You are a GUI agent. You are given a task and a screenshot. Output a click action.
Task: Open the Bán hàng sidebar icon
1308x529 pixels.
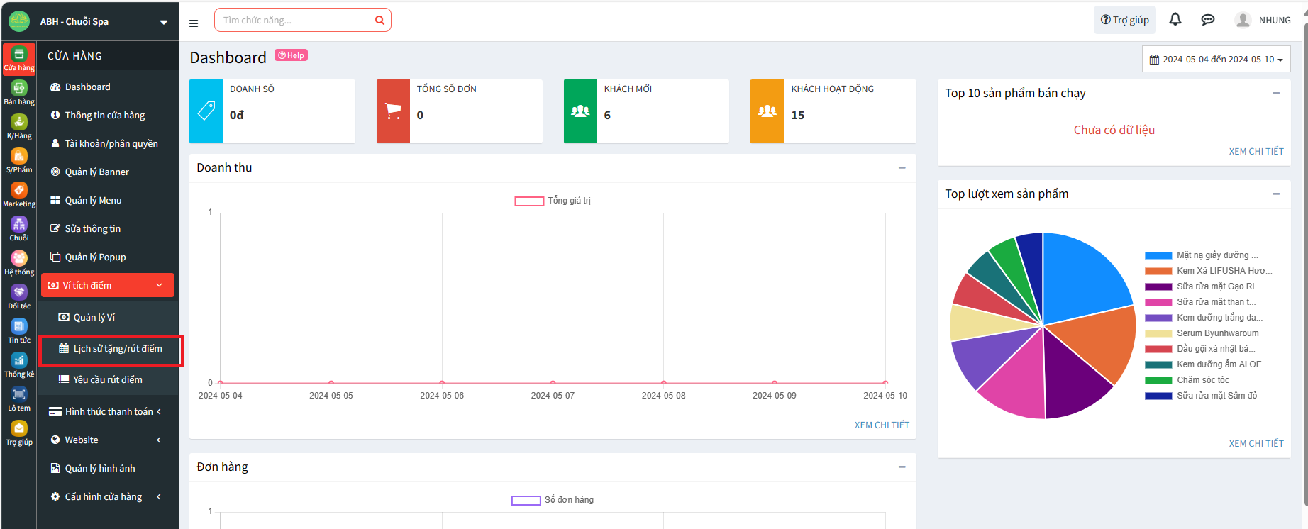point(19,92)
